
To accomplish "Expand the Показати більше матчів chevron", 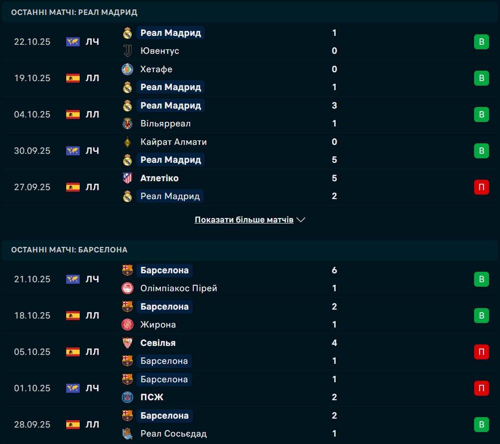I will pos(300,220).
